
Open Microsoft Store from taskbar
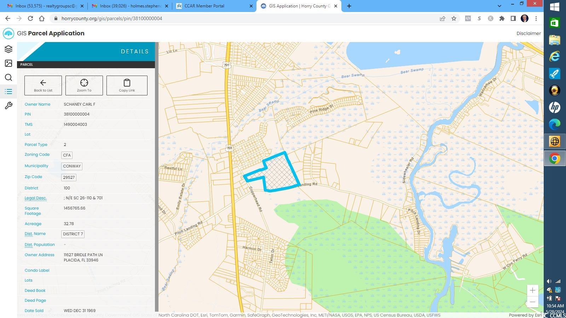[554, 23]
